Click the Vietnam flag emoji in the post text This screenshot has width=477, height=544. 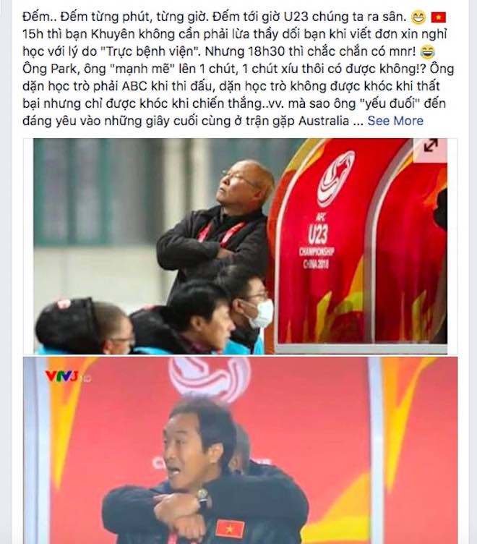[x=439, y=17]
